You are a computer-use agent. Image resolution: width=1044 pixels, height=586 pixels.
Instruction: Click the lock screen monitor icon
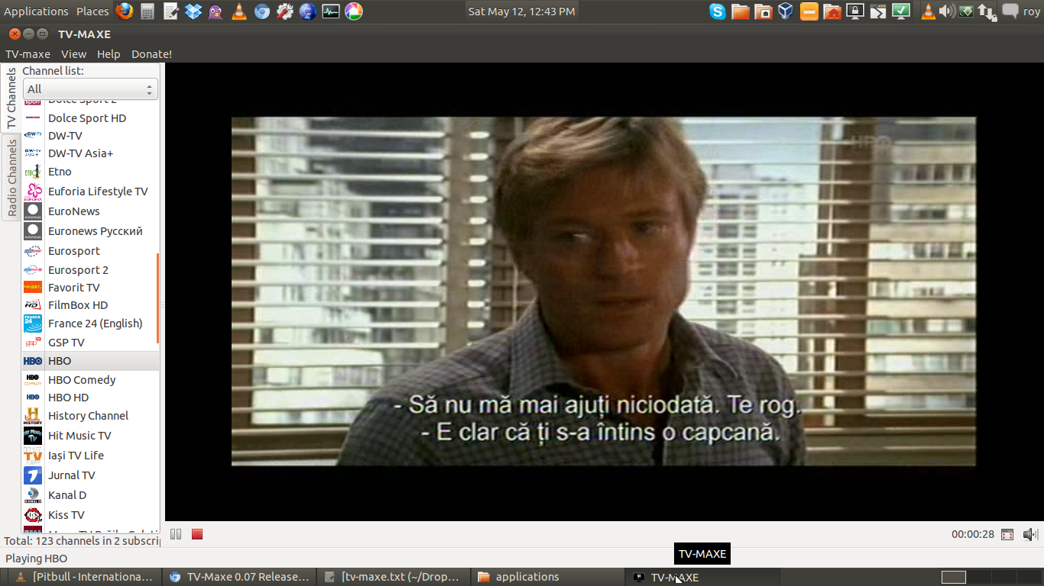click(855, 11)
